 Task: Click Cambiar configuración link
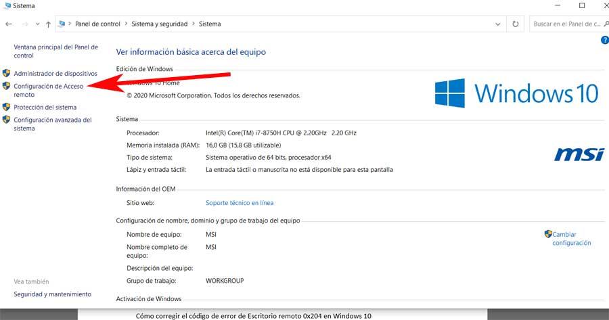coord(572,238)
